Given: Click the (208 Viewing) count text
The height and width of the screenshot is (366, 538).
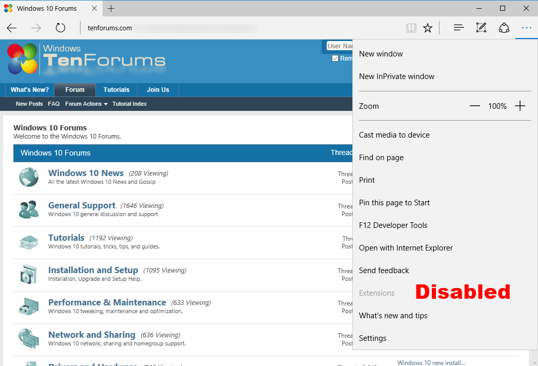Looking at the screenshot, I should point(148,174).
